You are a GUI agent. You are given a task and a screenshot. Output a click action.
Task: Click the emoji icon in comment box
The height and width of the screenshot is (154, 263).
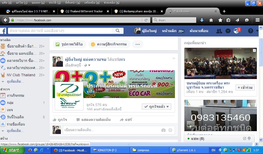point(170,130)
